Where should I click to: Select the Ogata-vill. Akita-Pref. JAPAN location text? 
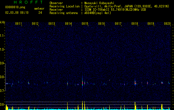point(127,6)
